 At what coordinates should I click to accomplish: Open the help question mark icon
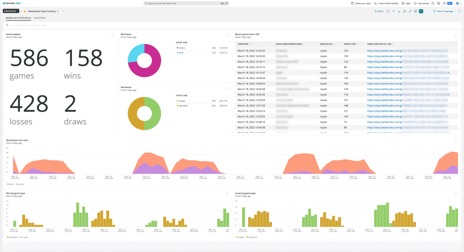point(433,3)
